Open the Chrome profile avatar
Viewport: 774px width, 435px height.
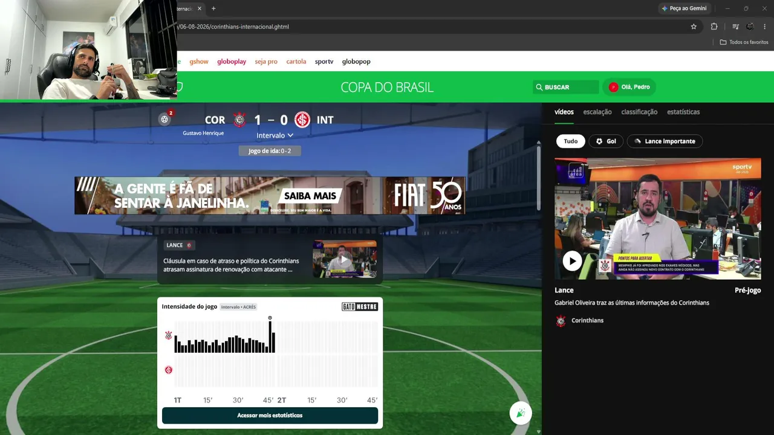click(750, 27)
